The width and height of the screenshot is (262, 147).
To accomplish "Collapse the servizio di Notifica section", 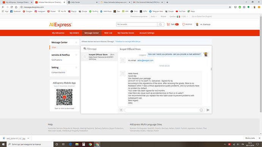I will 76,55.
